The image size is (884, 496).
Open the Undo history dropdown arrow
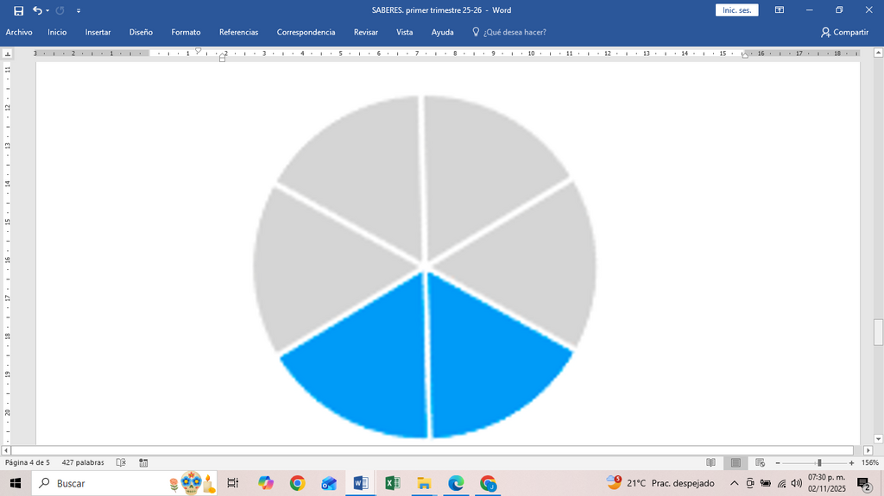pyautogui.click(x=47, y=10)
